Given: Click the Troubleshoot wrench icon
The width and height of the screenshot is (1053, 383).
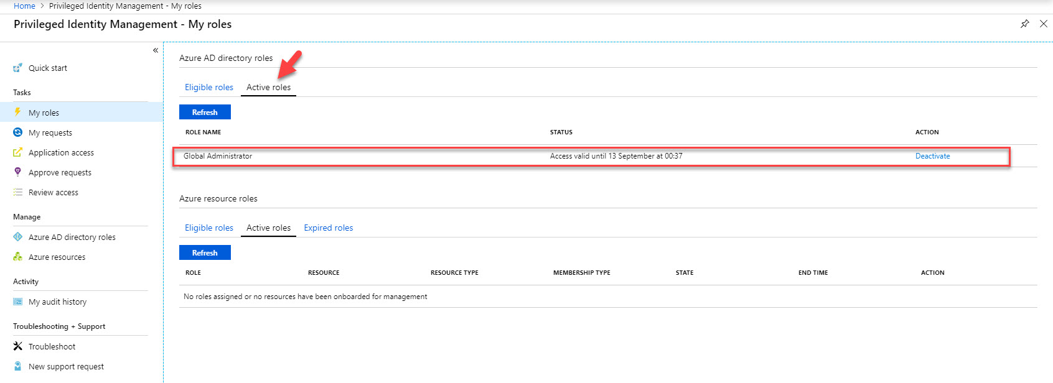Looking at the screenshot, I should pyautogui.click(x=18, y=346).
